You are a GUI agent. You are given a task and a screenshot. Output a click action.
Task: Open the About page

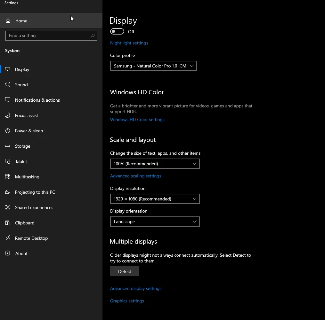(x=51, y=254)
